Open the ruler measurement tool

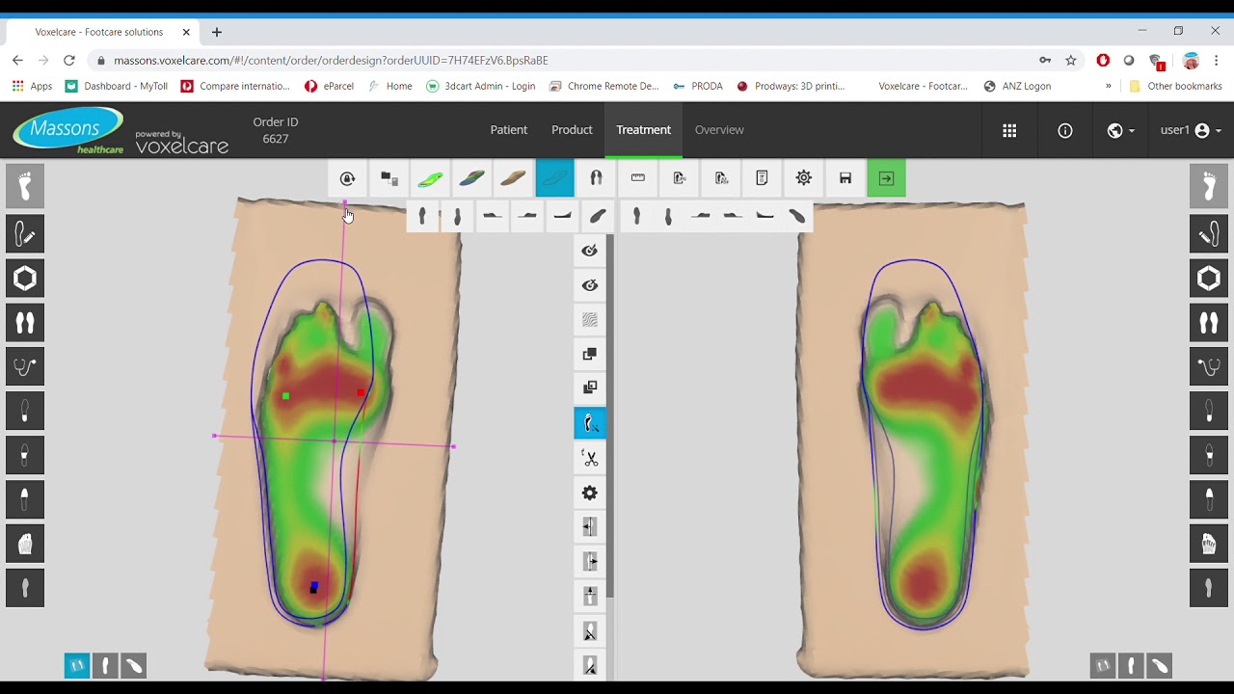pyautogui.click(x=638, y=178)
